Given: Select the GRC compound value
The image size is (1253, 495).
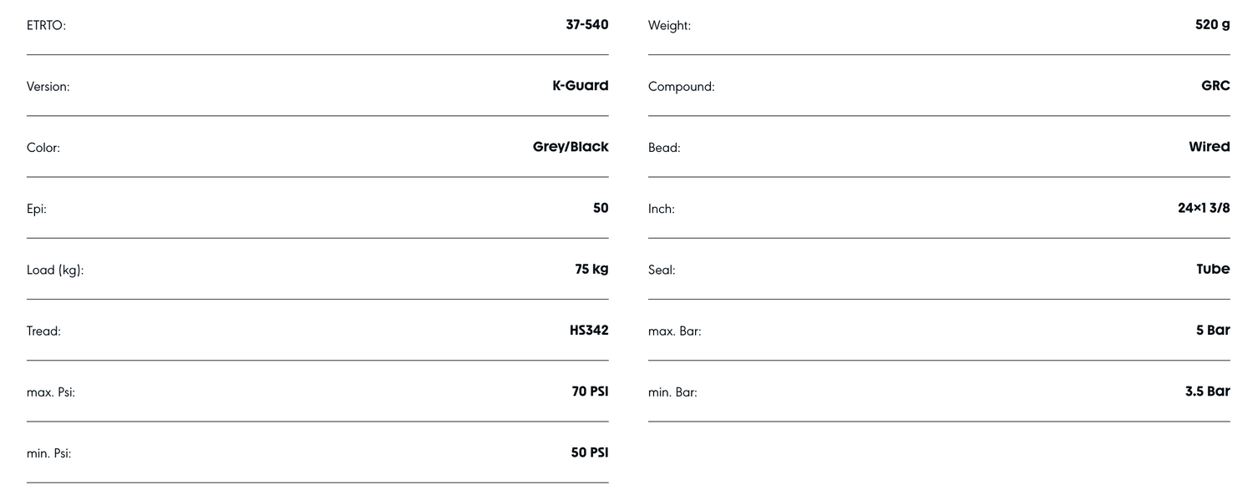Looking at the screenshot, I should click(1215, 86).
